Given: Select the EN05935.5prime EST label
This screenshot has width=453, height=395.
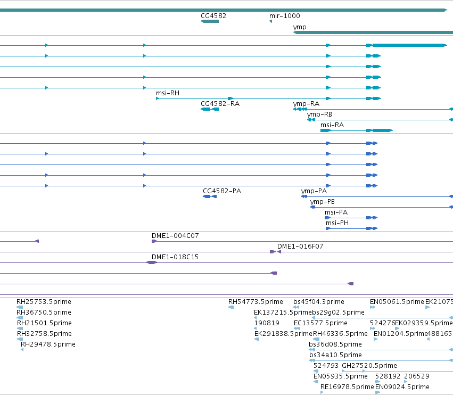Looking at the screenshot, I should (x=340, y=376).
